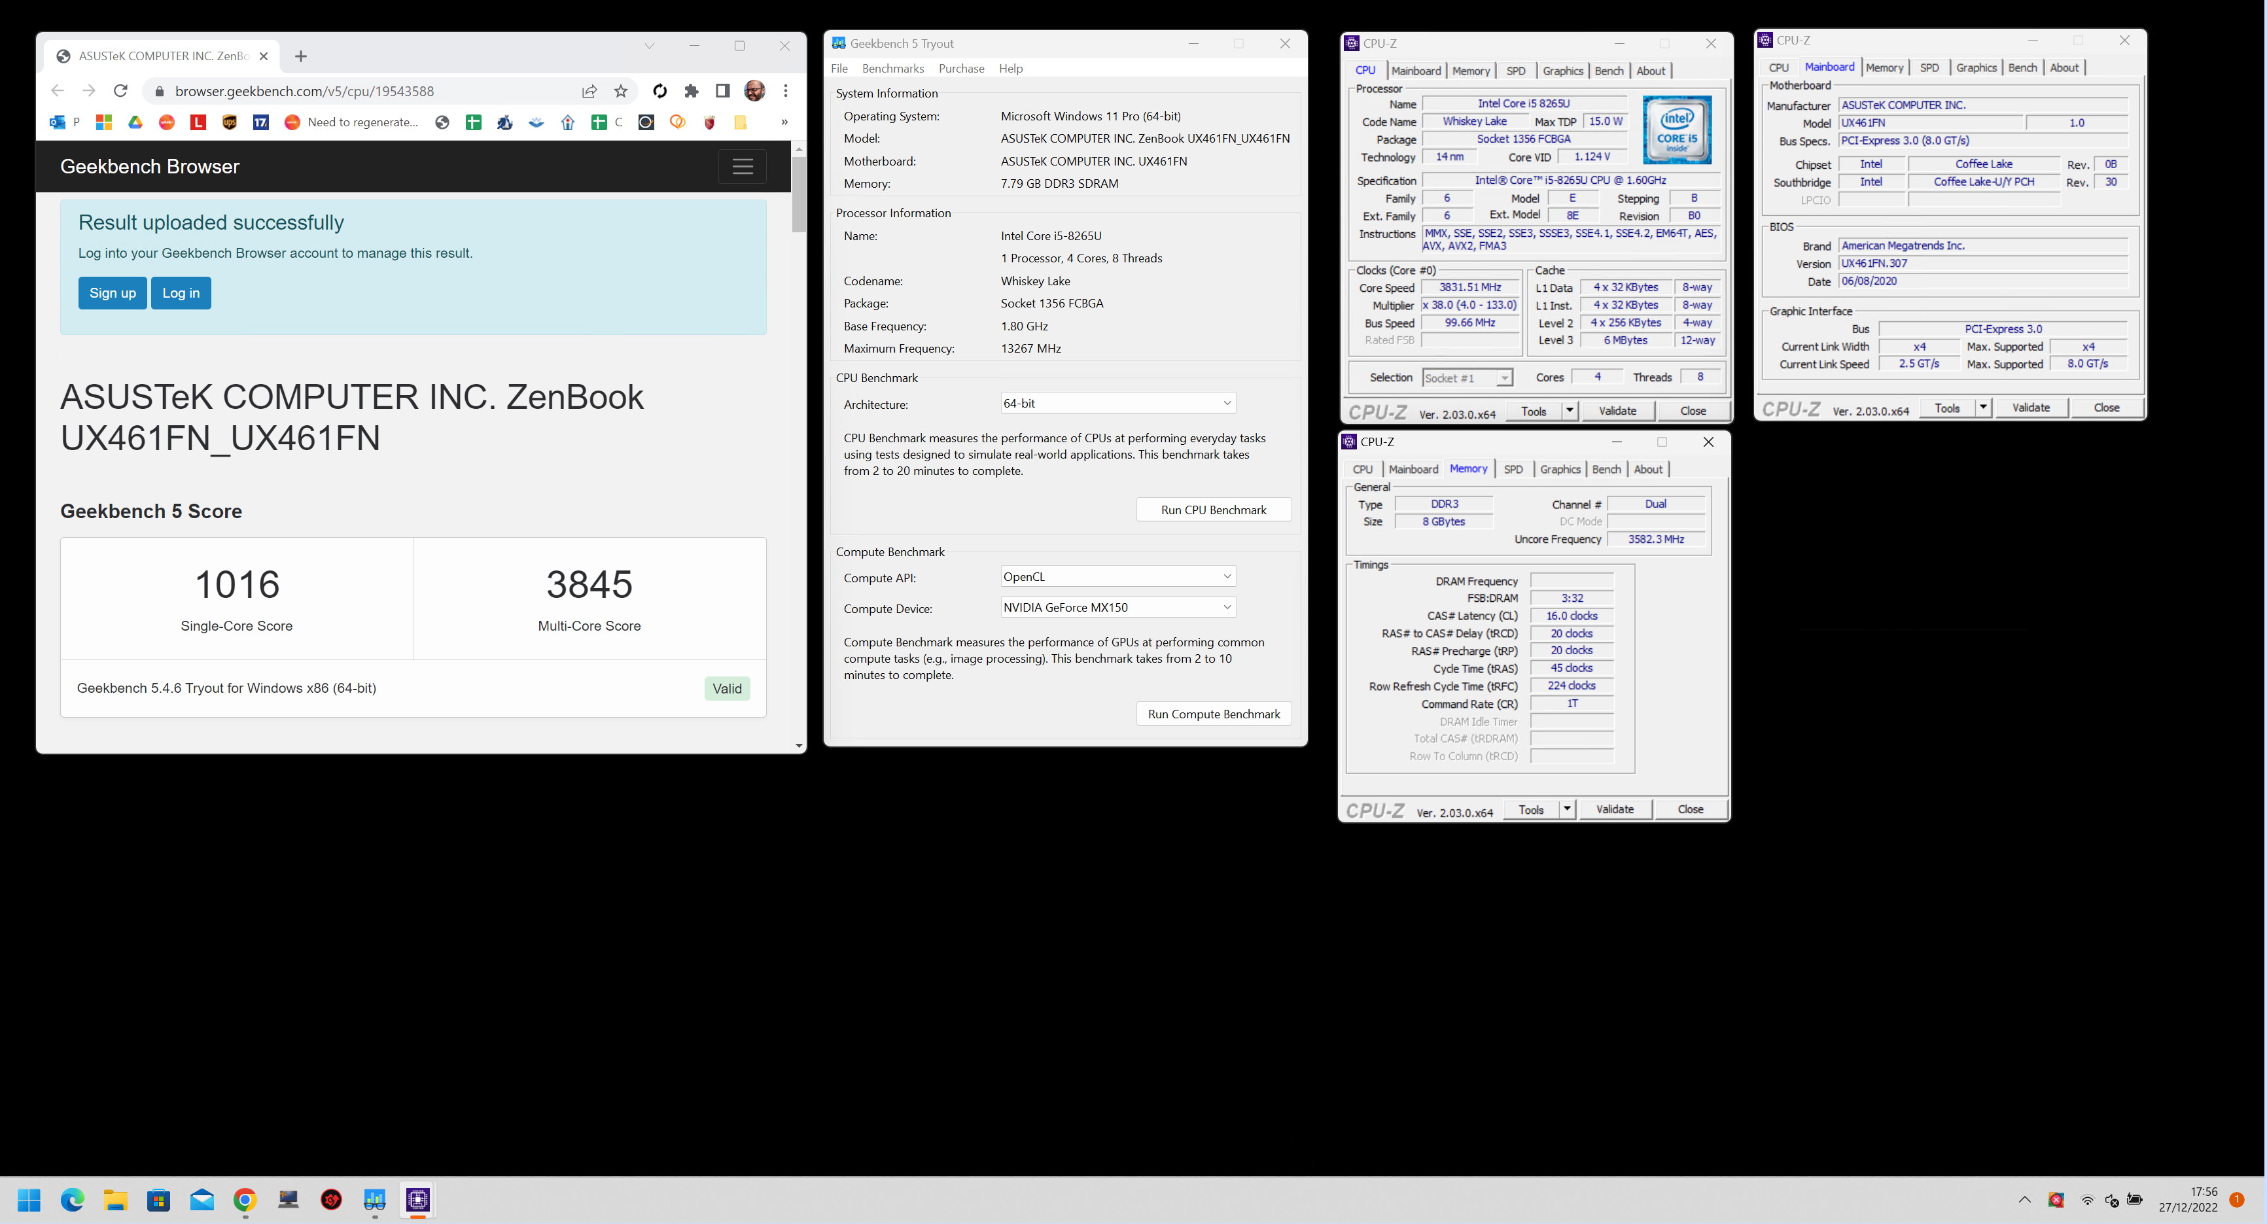Close the ASUSTeK Geekbench browser tab
Image resolution: width=2267 pixels, height=1224 pixels.
pos(263,56)
